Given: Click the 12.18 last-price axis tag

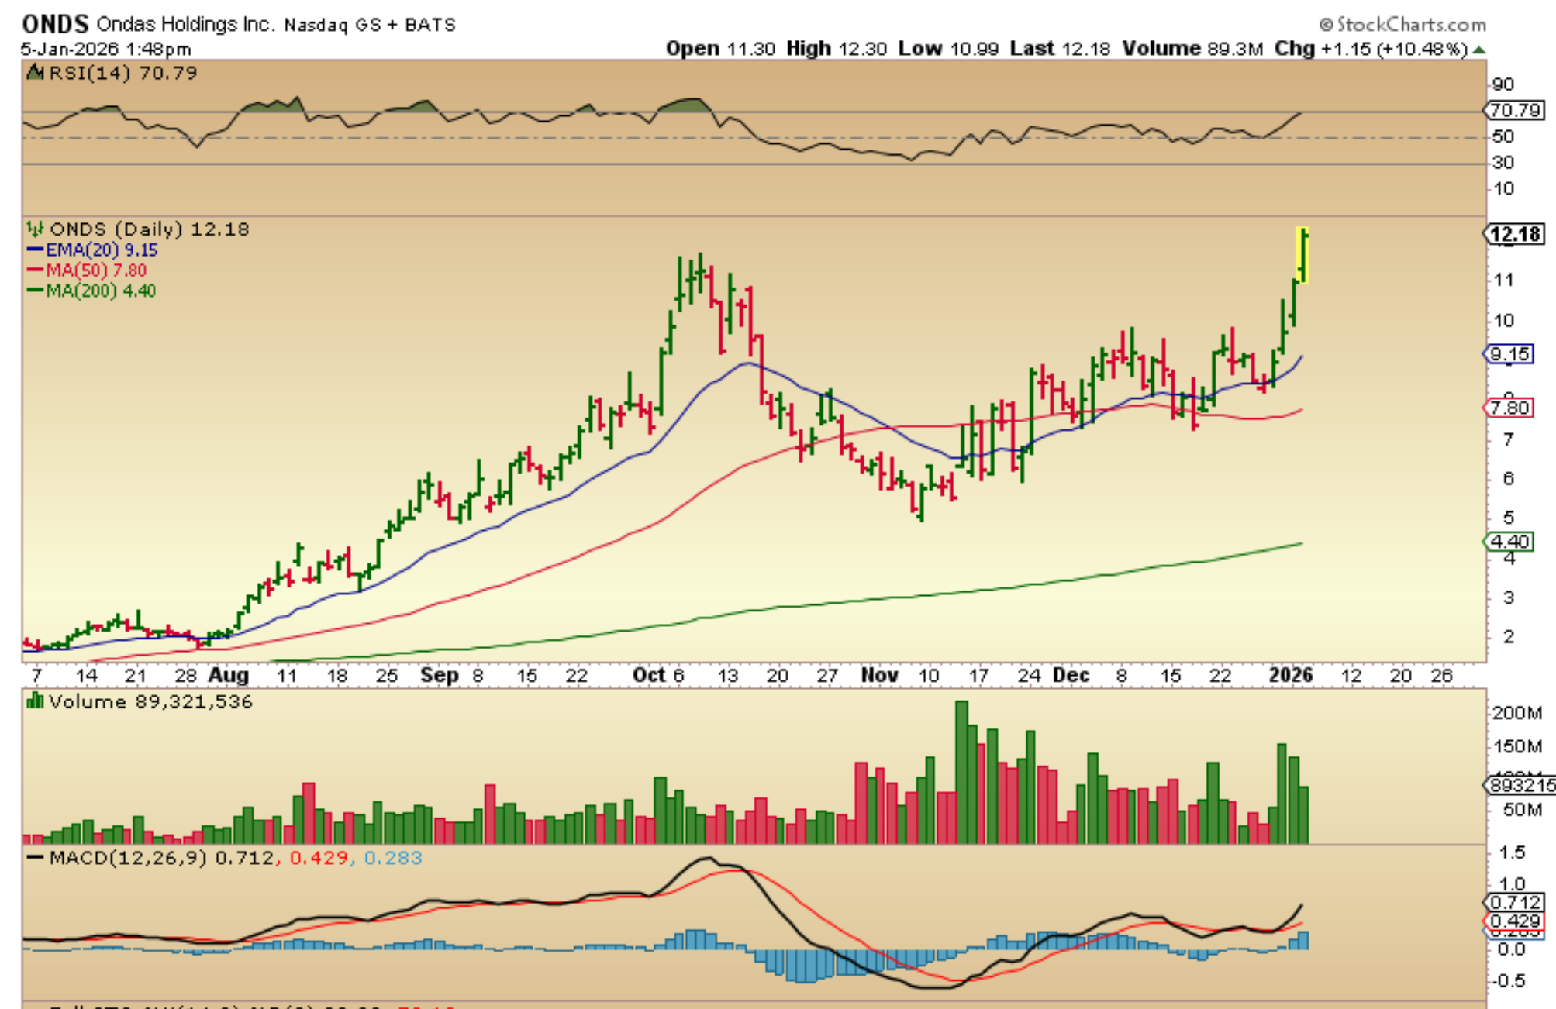Looking at the screenshot, I should pos(1515,234).
